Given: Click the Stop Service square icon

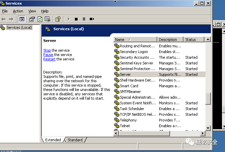Looking at the screenshot, I should coord(76,19).
